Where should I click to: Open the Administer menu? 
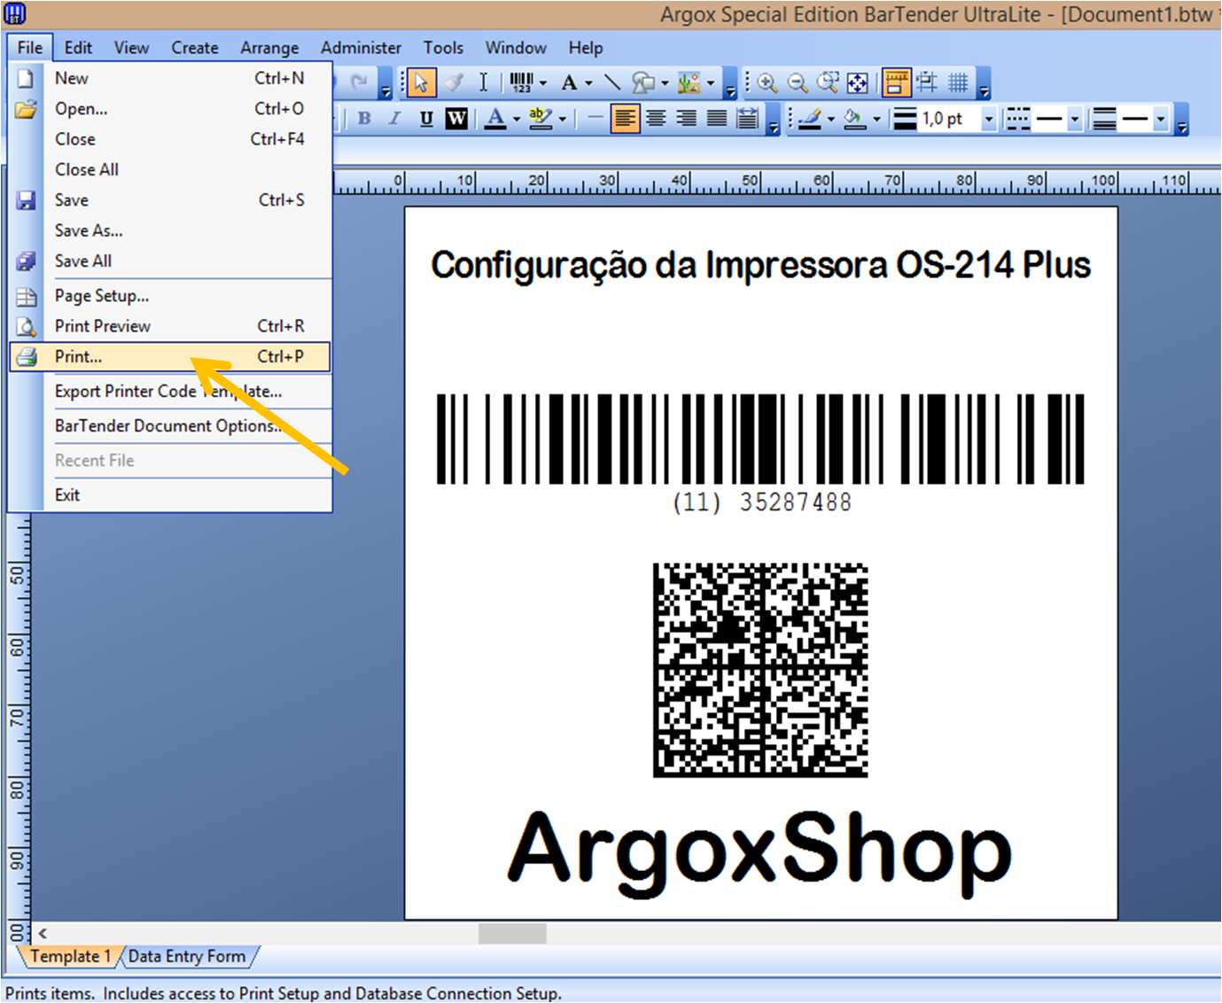[361, 48]
